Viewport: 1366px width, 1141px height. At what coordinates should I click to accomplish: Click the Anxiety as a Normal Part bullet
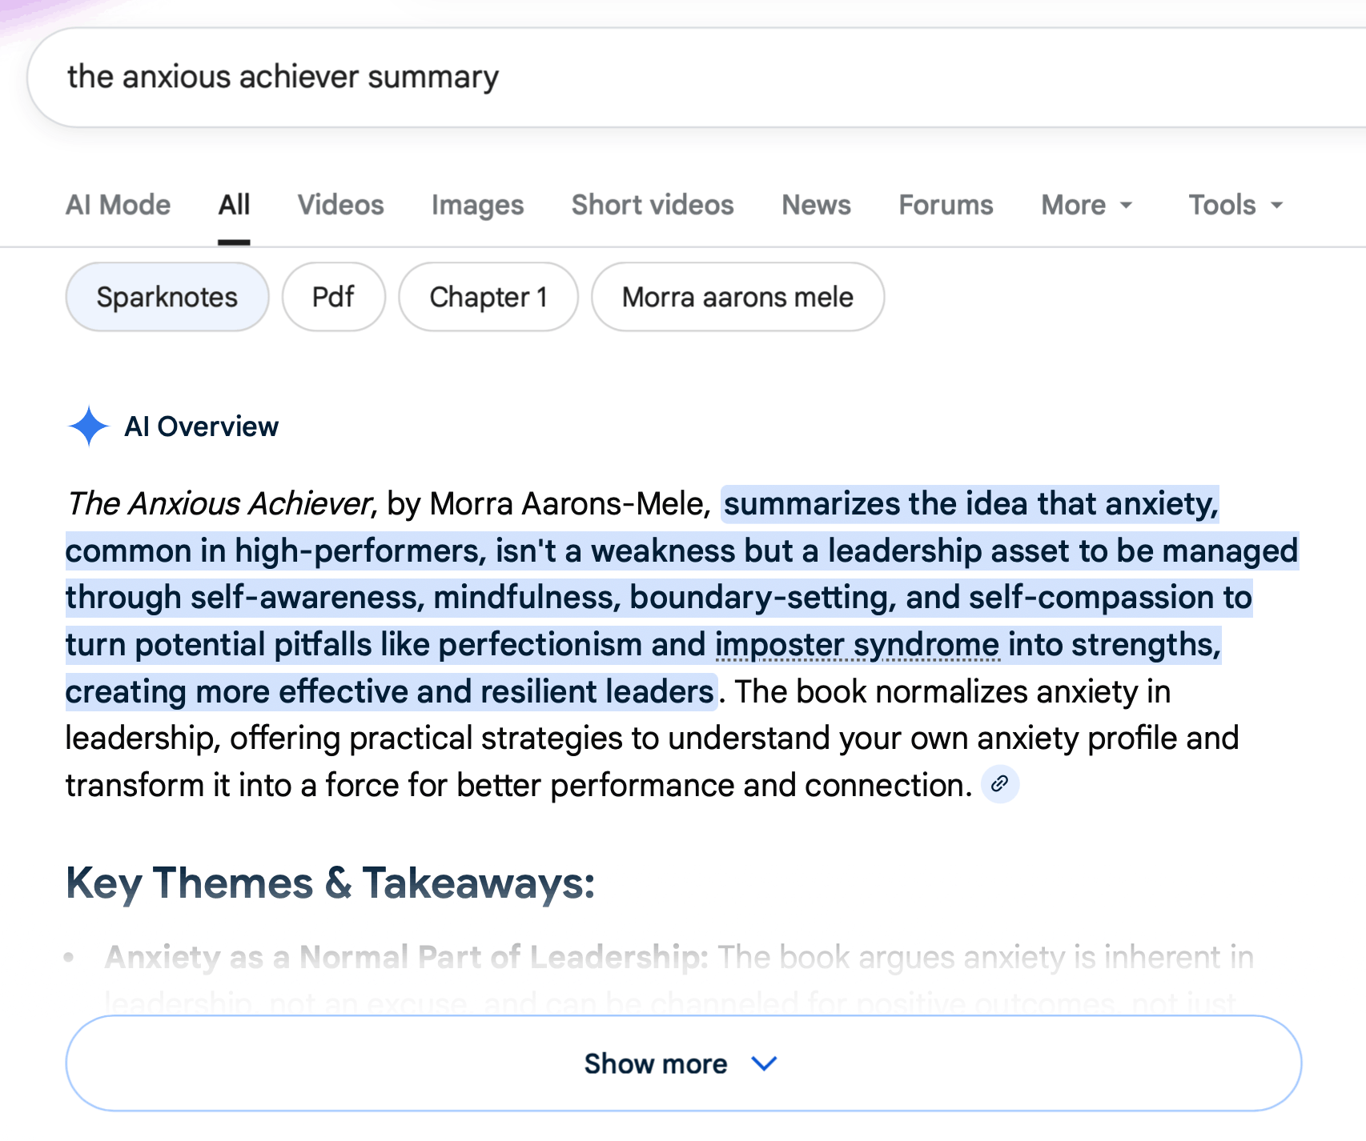coord(407,957)
